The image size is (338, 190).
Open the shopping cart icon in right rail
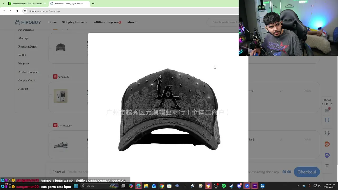tap(327, 111)
